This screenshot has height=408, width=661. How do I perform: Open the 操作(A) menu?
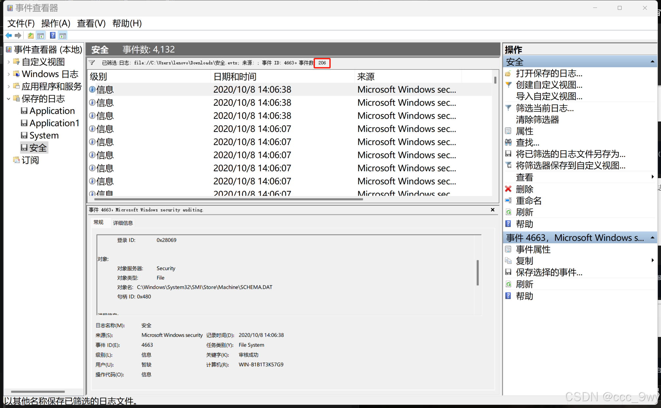pyautogui.click(x=56, y=23)
